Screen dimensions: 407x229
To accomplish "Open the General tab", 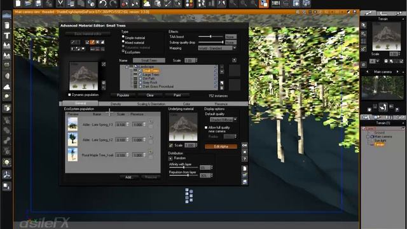I will (x=80, y=103).
